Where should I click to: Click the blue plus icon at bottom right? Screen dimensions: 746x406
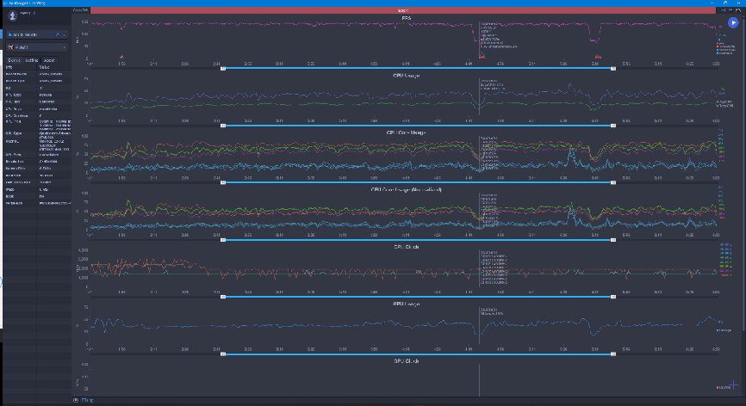[x=733, y=384]
